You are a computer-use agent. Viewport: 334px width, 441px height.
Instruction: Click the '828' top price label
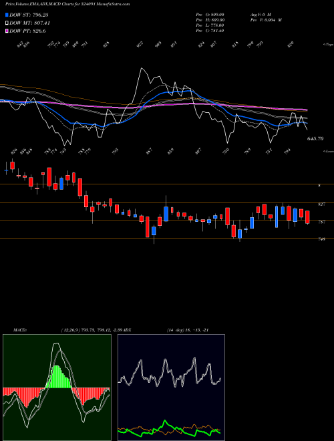pyautogui.click(x=106, y=44)
